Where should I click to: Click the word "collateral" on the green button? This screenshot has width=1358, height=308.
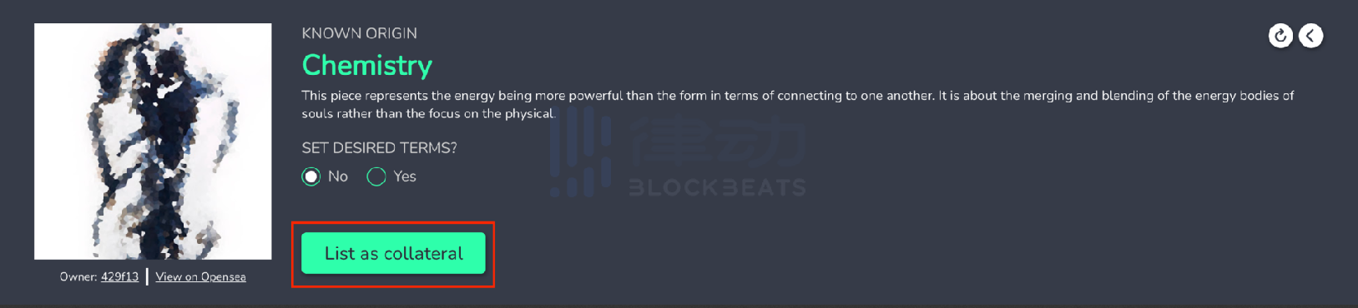(x=423, y=253)
